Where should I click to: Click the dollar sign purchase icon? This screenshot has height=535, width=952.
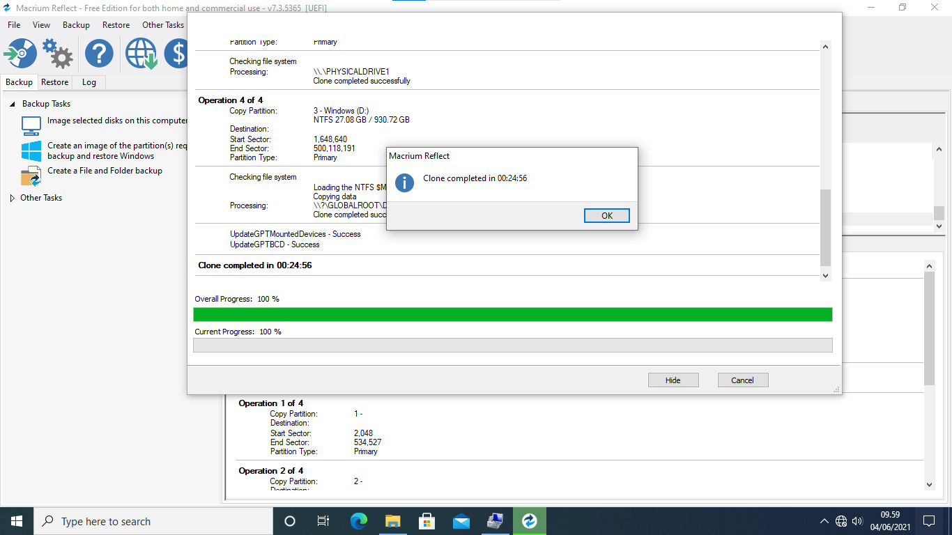[177, 54]
